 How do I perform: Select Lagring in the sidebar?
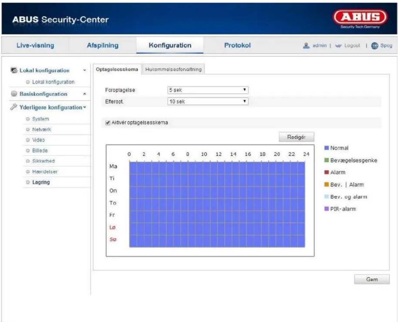[x=41, y=182]
